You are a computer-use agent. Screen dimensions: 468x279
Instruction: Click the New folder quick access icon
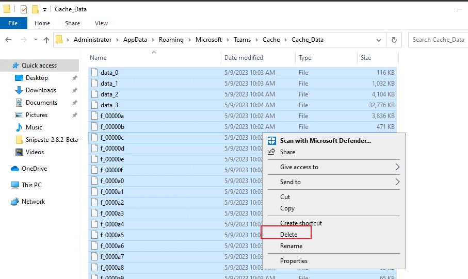pyautogui.click(x=35, y=9)
